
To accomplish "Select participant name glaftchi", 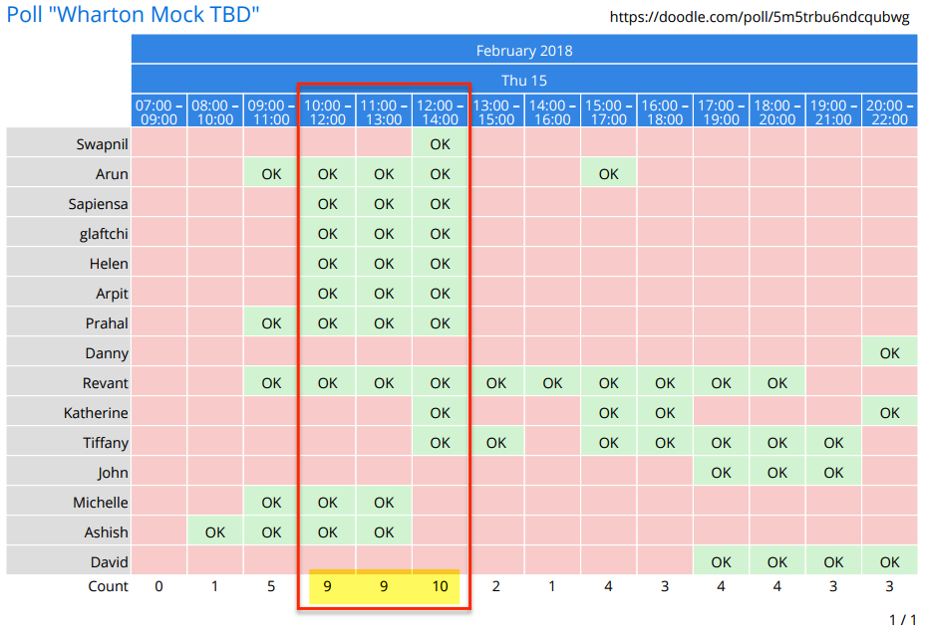I will pyautogui.click(x=104, y=234).
